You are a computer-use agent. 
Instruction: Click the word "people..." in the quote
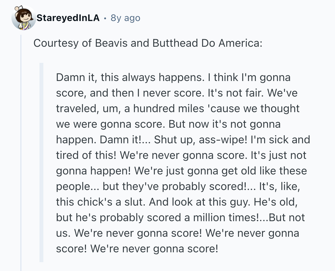coord(77,186)
